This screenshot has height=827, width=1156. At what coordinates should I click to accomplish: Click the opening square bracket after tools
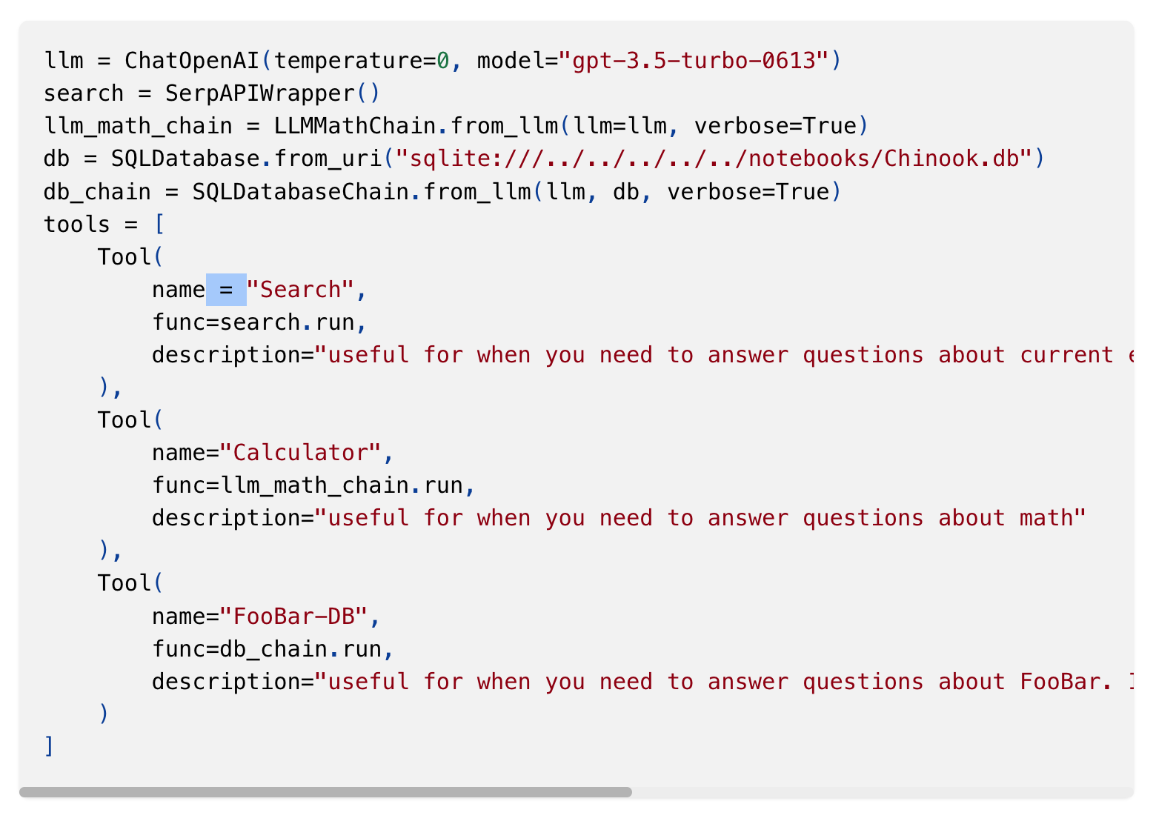point(159,225)
